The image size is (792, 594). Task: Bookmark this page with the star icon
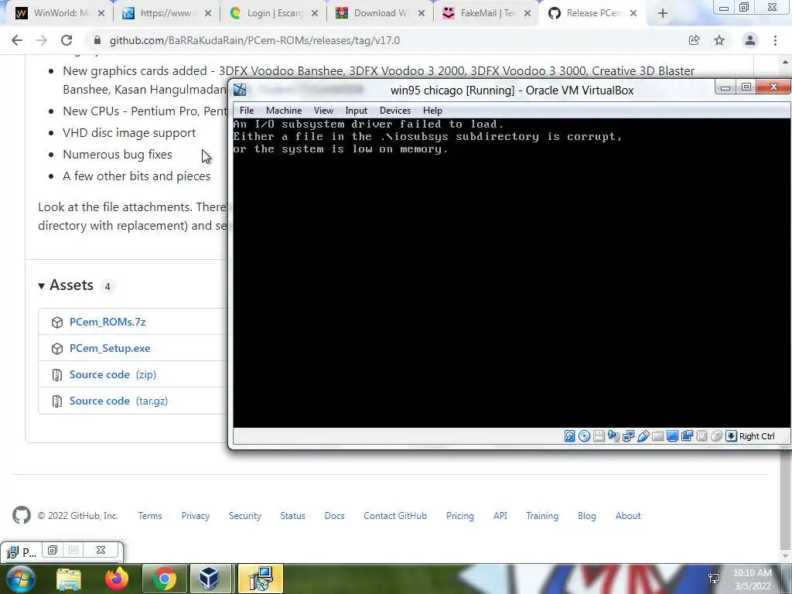pyautogui.click(x=719, y=40)
